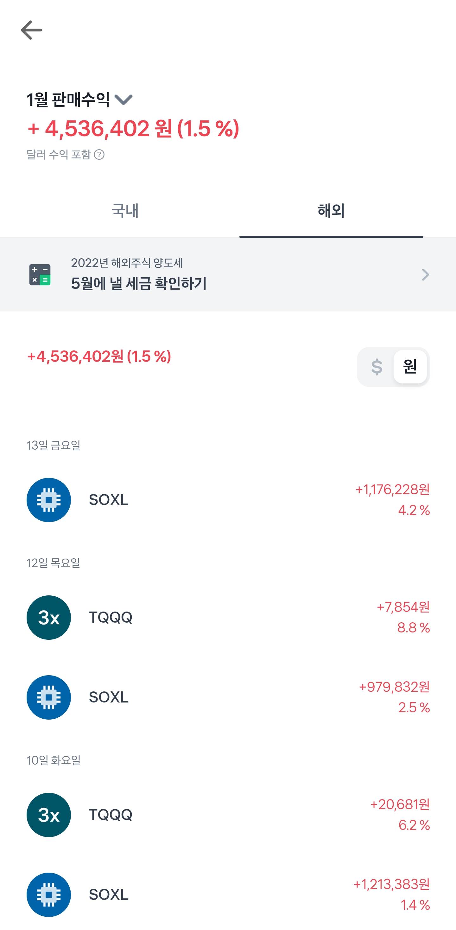This screenshot has width=456, height=930.
Task: Tap SOXL chip icon under 13일 금요일
Action: (49, 500)
